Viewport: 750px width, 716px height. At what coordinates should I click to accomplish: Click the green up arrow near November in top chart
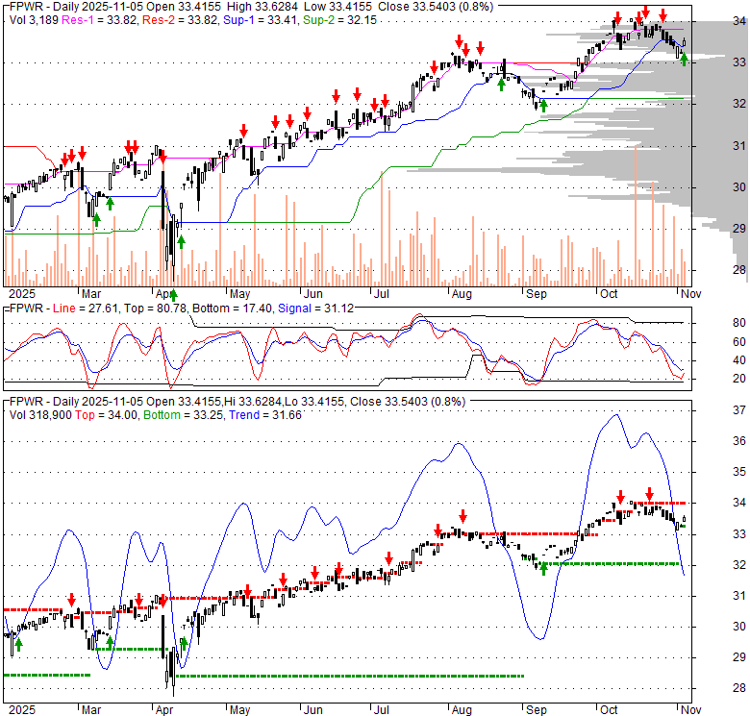[x=684, y=60]
